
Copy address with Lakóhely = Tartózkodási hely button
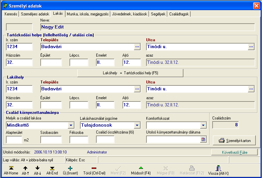click(130, 73)
